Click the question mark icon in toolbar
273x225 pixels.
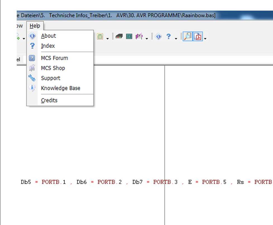[x=169, y=37]
